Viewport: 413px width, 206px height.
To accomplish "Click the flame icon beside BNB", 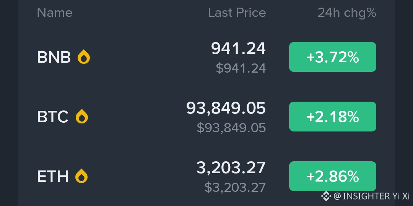I will (x=84, y=57).
